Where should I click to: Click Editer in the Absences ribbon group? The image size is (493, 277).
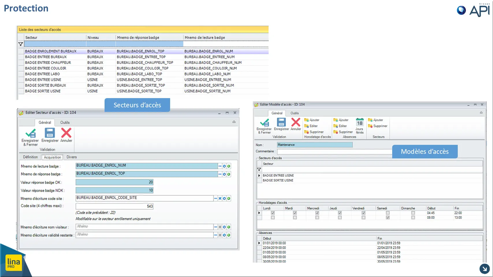(x=340, y=126)
